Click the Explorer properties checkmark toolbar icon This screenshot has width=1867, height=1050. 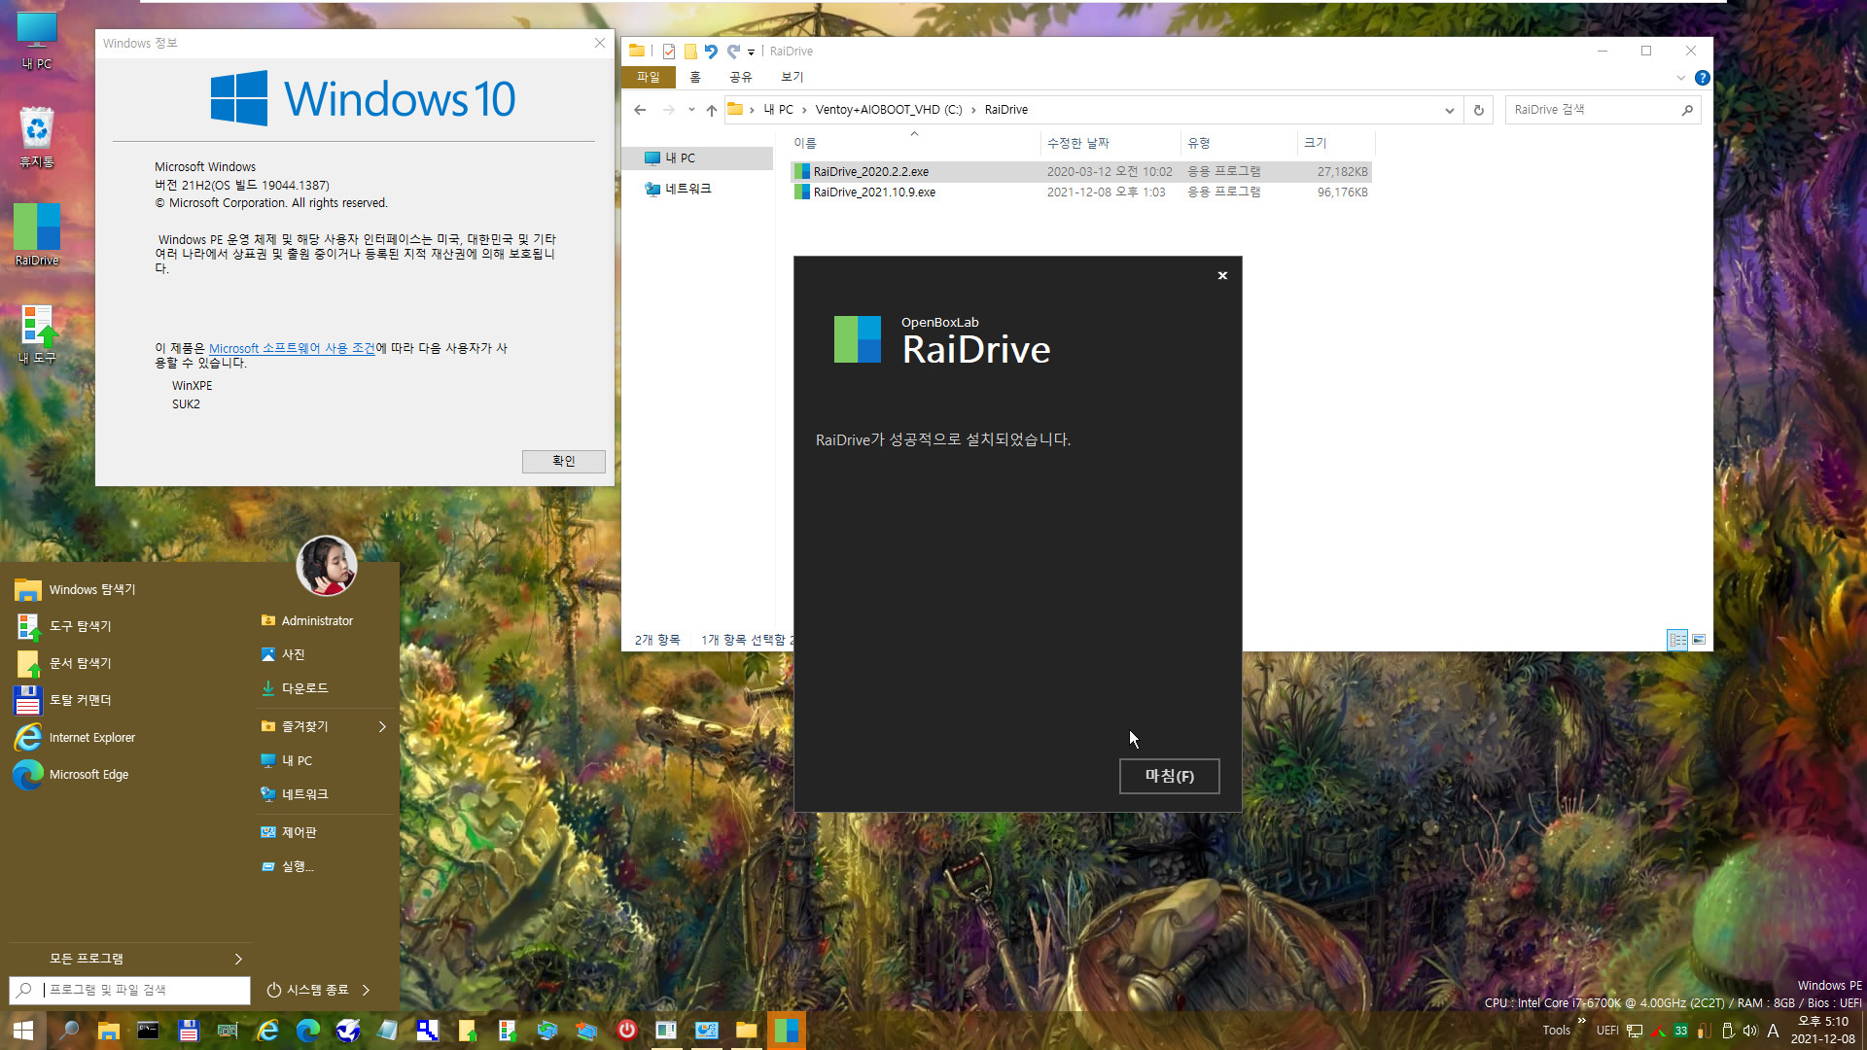coord(668,52)
